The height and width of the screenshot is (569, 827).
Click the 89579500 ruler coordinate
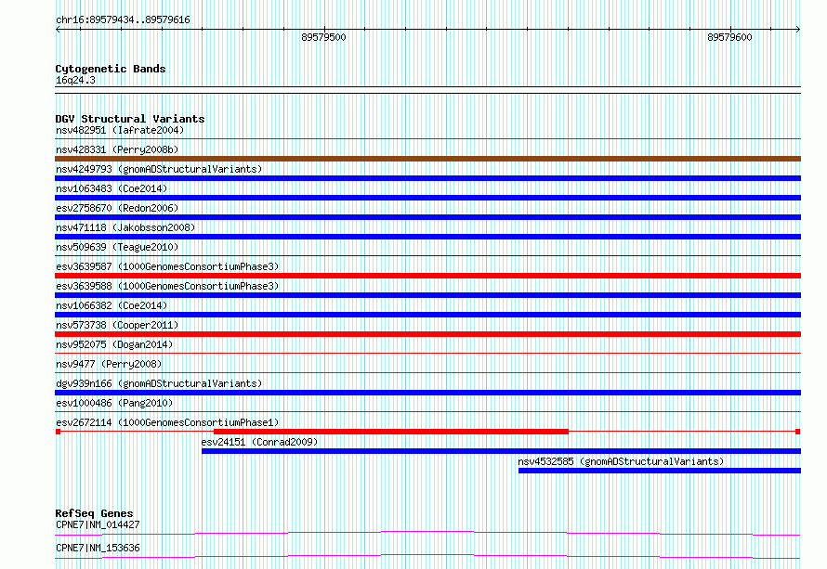coord(323,37)
